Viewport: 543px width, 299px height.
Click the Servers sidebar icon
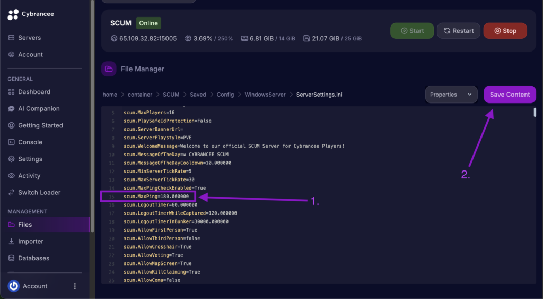click(12, 38)
